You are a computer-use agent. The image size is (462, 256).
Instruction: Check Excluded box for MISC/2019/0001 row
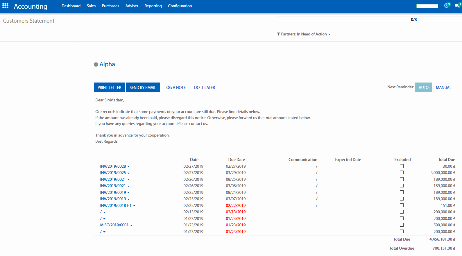402,225
